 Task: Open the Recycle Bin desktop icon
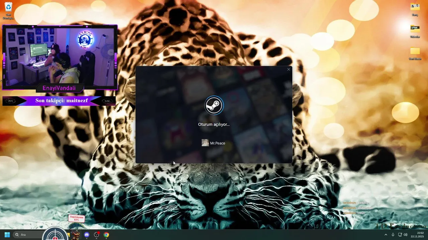point(8,11)
